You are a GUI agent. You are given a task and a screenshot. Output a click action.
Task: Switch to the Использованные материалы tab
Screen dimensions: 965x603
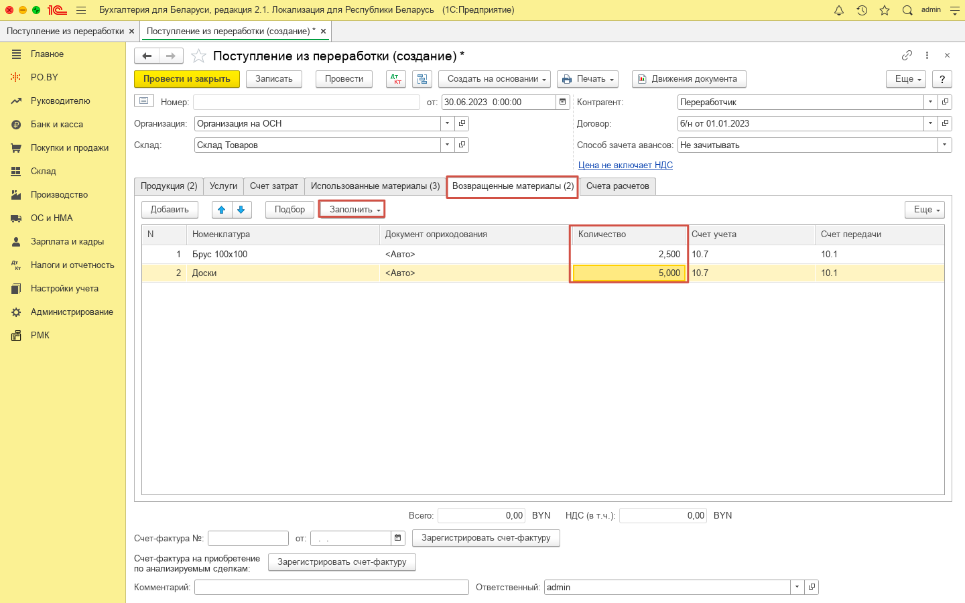(x=375, y=186)
